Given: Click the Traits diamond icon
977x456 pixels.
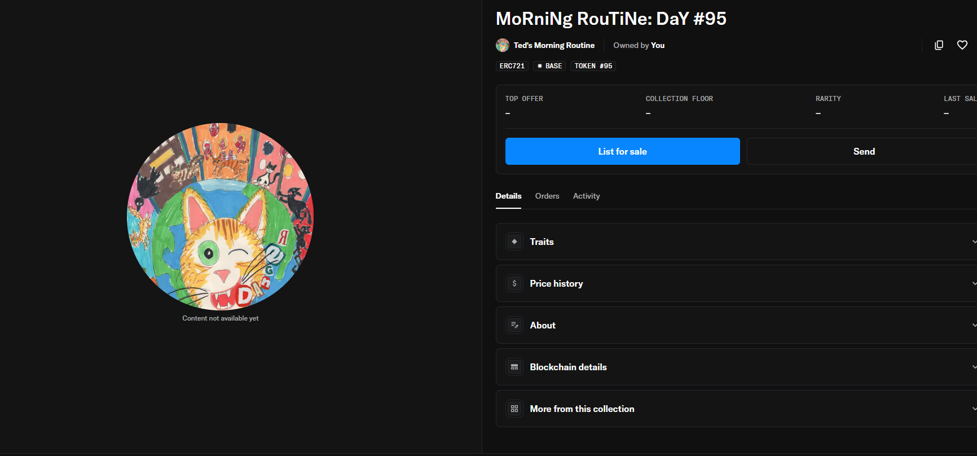Looking at the screenshot, I should tap(514, 242).
